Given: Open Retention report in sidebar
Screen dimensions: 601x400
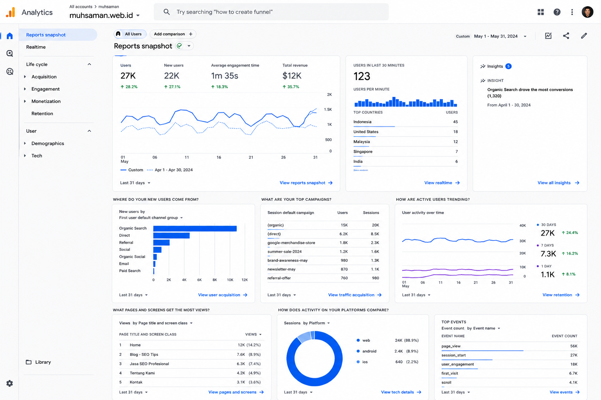Looking at the screenshot, I should (42, 114).
